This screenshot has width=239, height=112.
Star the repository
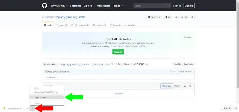168,17
